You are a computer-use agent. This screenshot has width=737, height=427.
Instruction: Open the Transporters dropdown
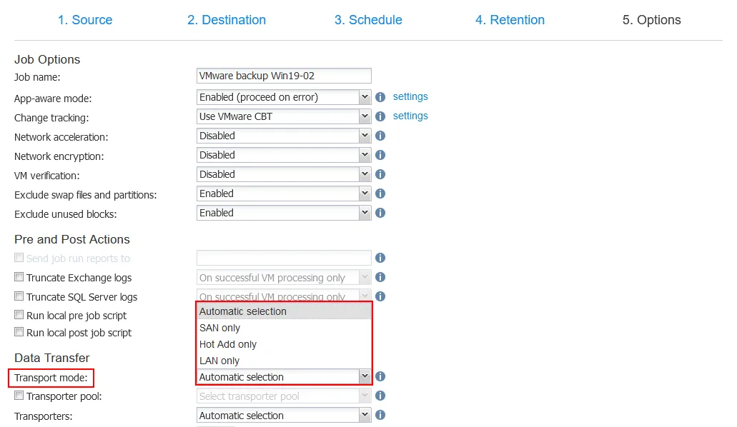[x=284, y=416]
